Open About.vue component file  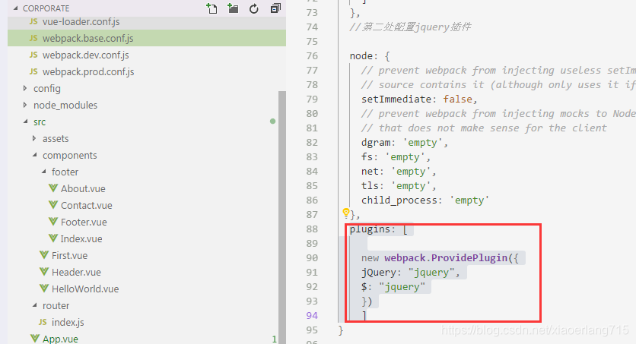tap(83, 188)
